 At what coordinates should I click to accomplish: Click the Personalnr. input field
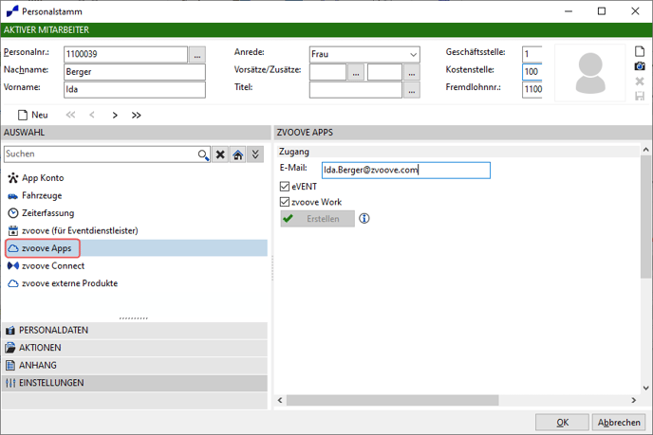pos(126,54)
